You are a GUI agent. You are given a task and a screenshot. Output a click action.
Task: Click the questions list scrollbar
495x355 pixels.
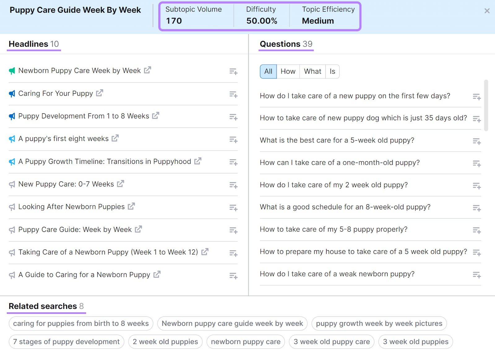(x=485, y=105)
